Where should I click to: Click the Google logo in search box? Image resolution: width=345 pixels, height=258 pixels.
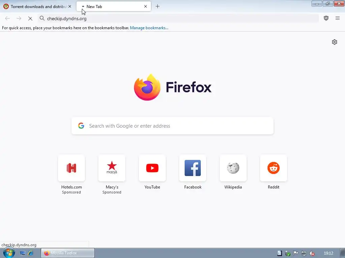[x=81, y=126]
